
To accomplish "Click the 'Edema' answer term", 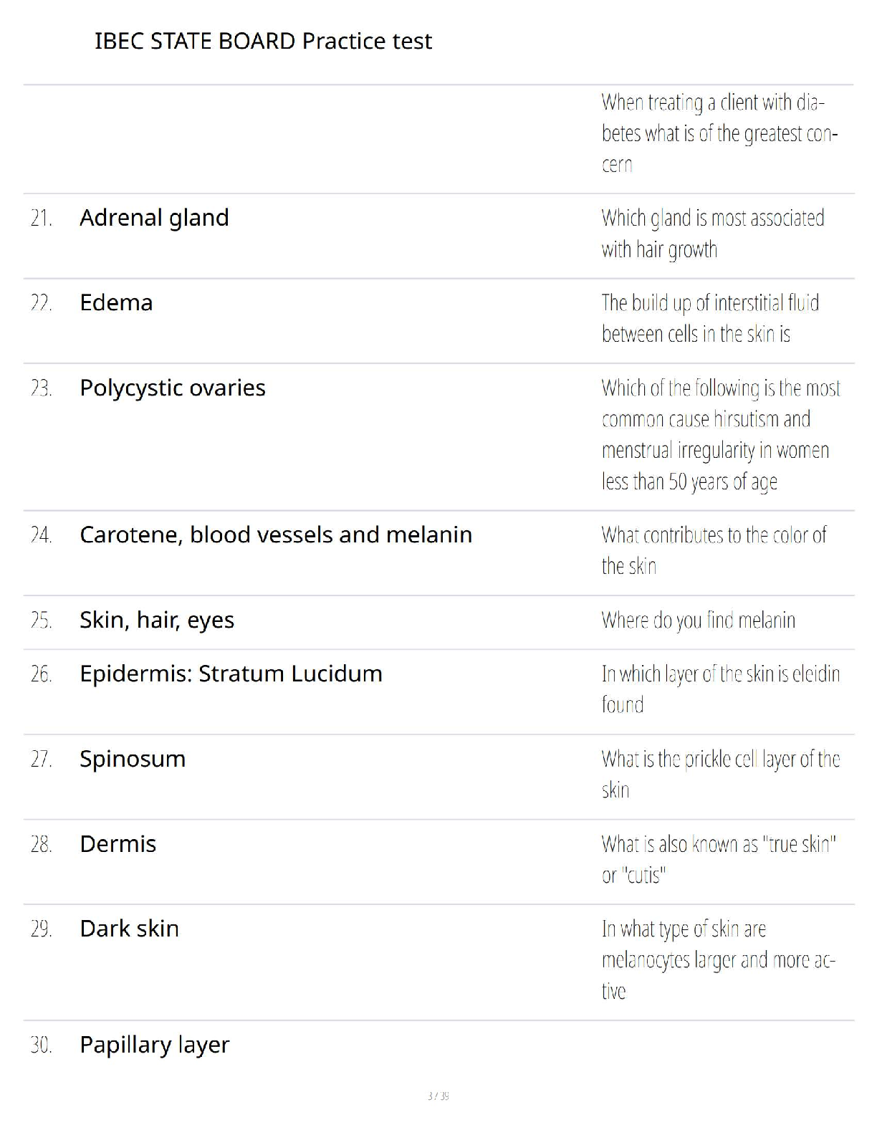I will click(x=116, y=302).
